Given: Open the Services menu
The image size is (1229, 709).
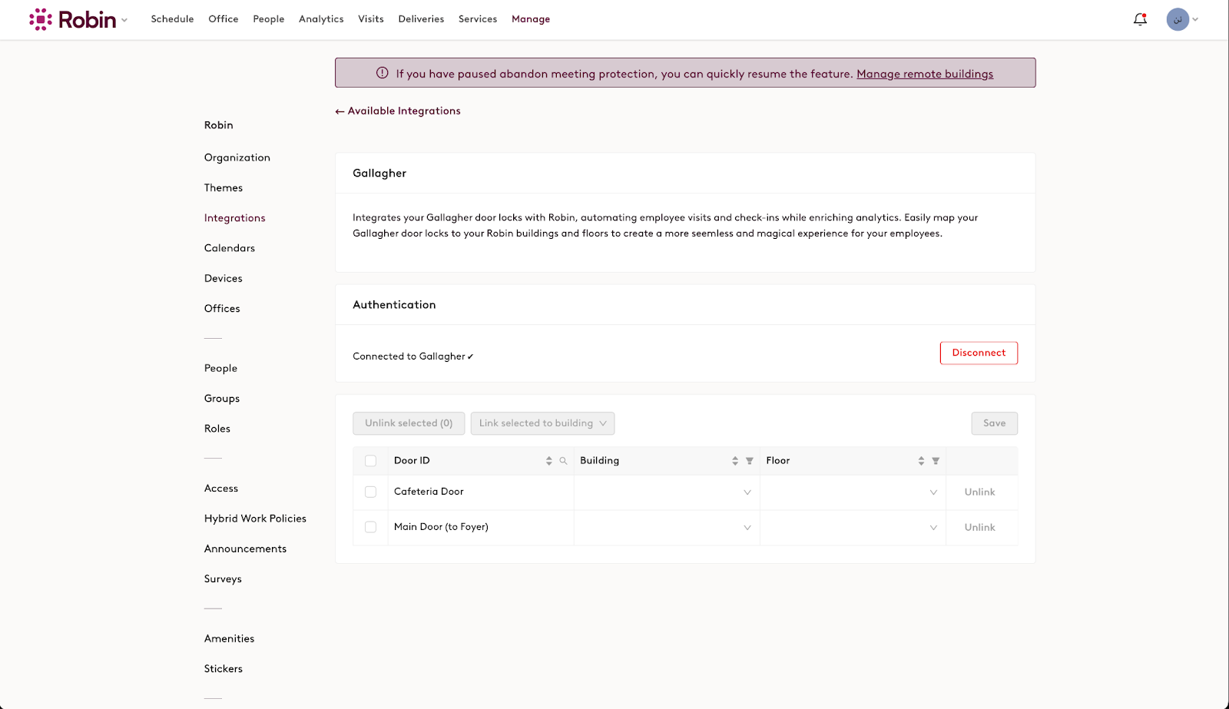Looking at the screenshot, I should click(x=478, y=19).
